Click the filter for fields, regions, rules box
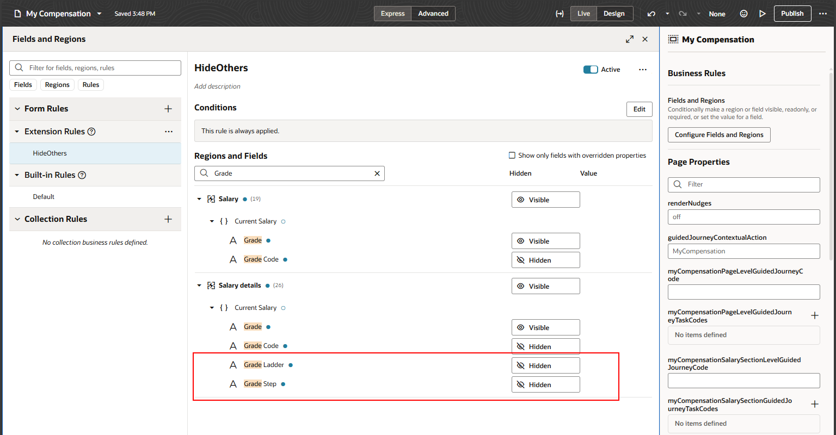Image resolution: width=836 pixels, height=435 pixels. [95, 68]
